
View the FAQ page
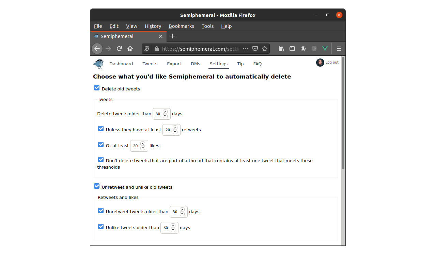(x=258, y=64)
